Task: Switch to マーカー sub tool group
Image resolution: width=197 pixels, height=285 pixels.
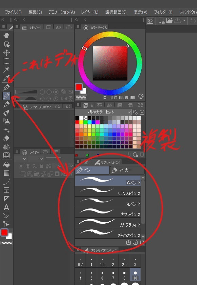Action: (x=127, y=170)
